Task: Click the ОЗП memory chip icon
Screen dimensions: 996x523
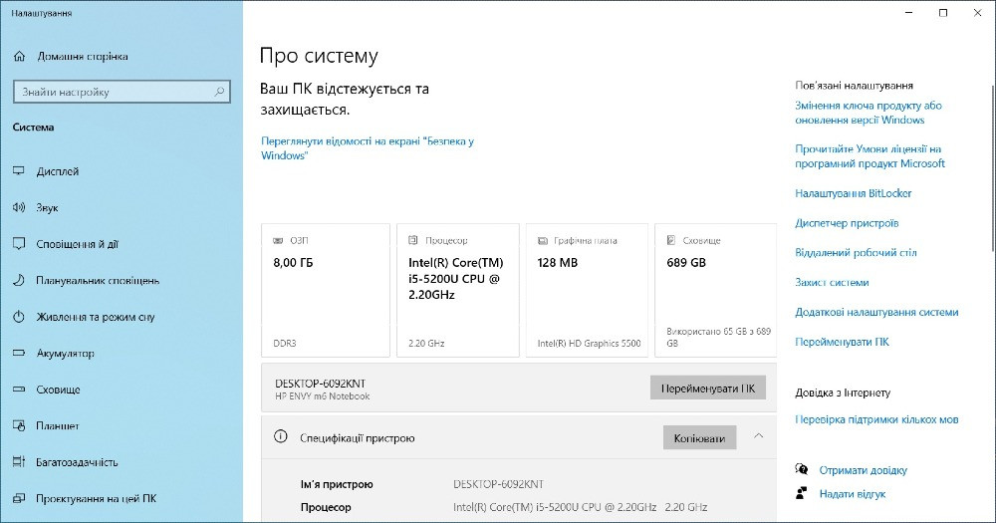Action: [278, 241]
